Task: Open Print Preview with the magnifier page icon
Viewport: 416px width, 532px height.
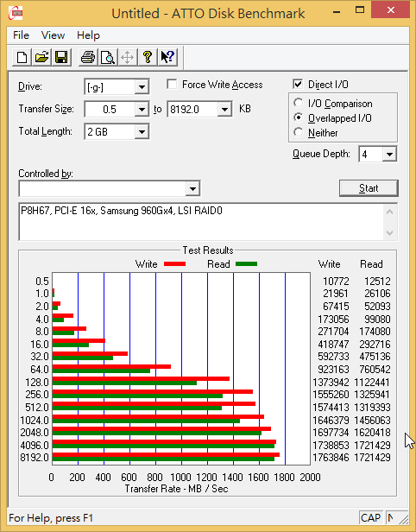Action: [x=108, y=57]
